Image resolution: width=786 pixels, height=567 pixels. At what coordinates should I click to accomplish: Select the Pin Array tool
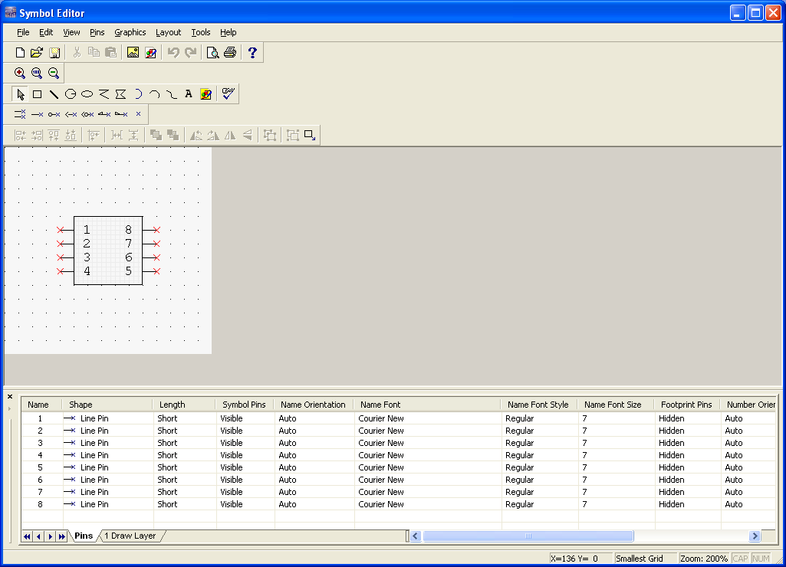(20, 115)
